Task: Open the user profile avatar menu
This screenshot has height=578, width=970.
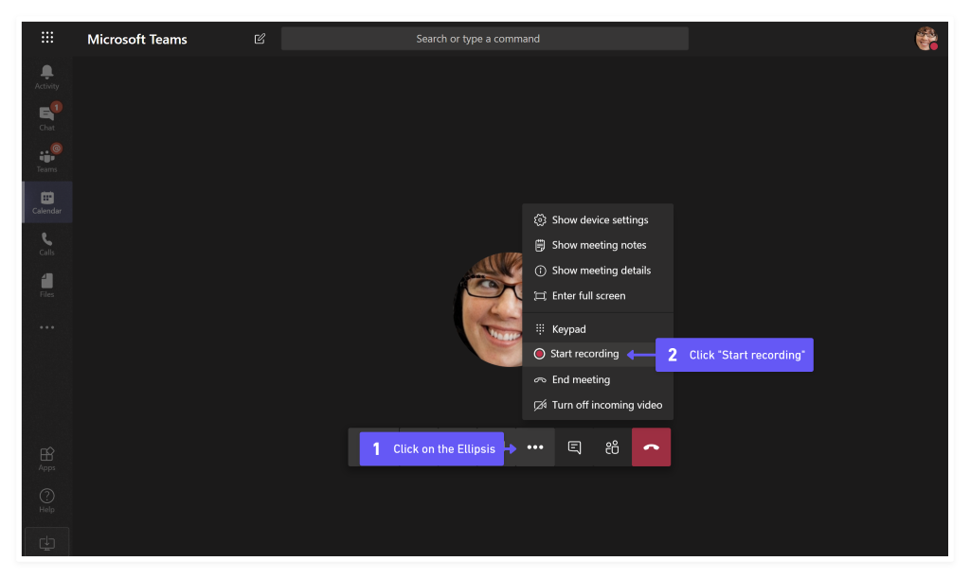Action: (x=926, y=38)
